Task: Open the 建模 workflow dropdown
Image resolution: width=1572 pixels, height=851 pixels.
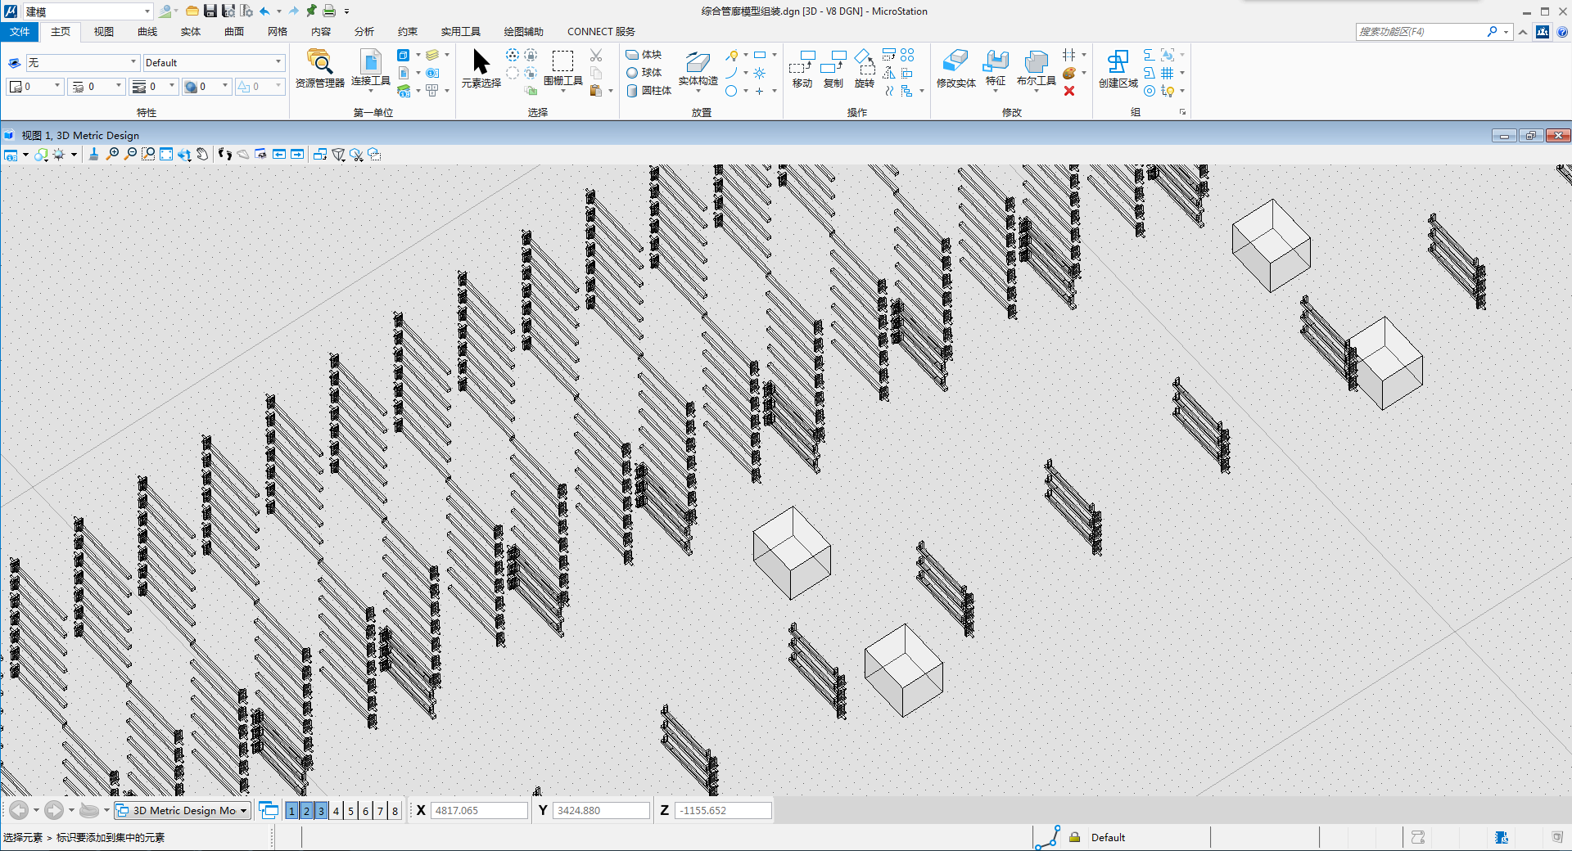Action: [x=88, y=11]
